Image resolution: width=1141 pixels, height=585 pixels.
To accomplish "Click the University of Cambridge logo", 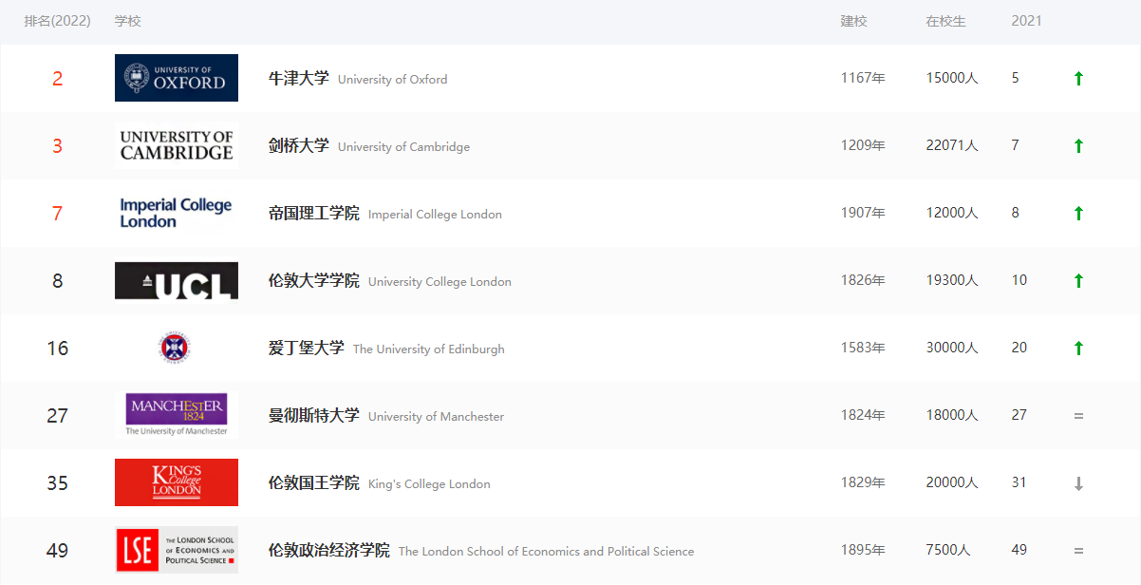I will pos(177,144).
